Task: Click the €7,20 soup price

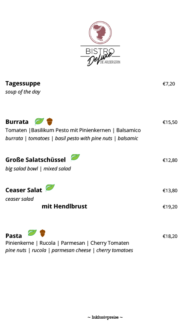Action: click(x=169, y=84)
